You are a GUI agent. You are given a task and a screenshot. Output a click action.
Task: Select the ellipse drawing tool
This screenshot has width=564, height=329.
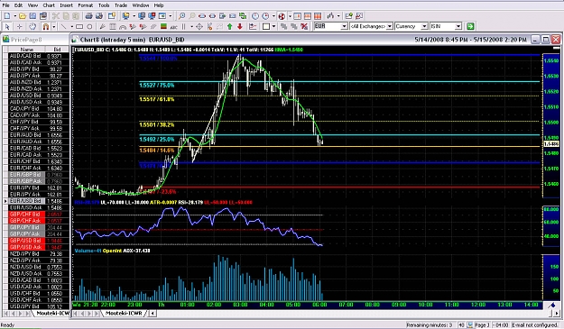89,26
